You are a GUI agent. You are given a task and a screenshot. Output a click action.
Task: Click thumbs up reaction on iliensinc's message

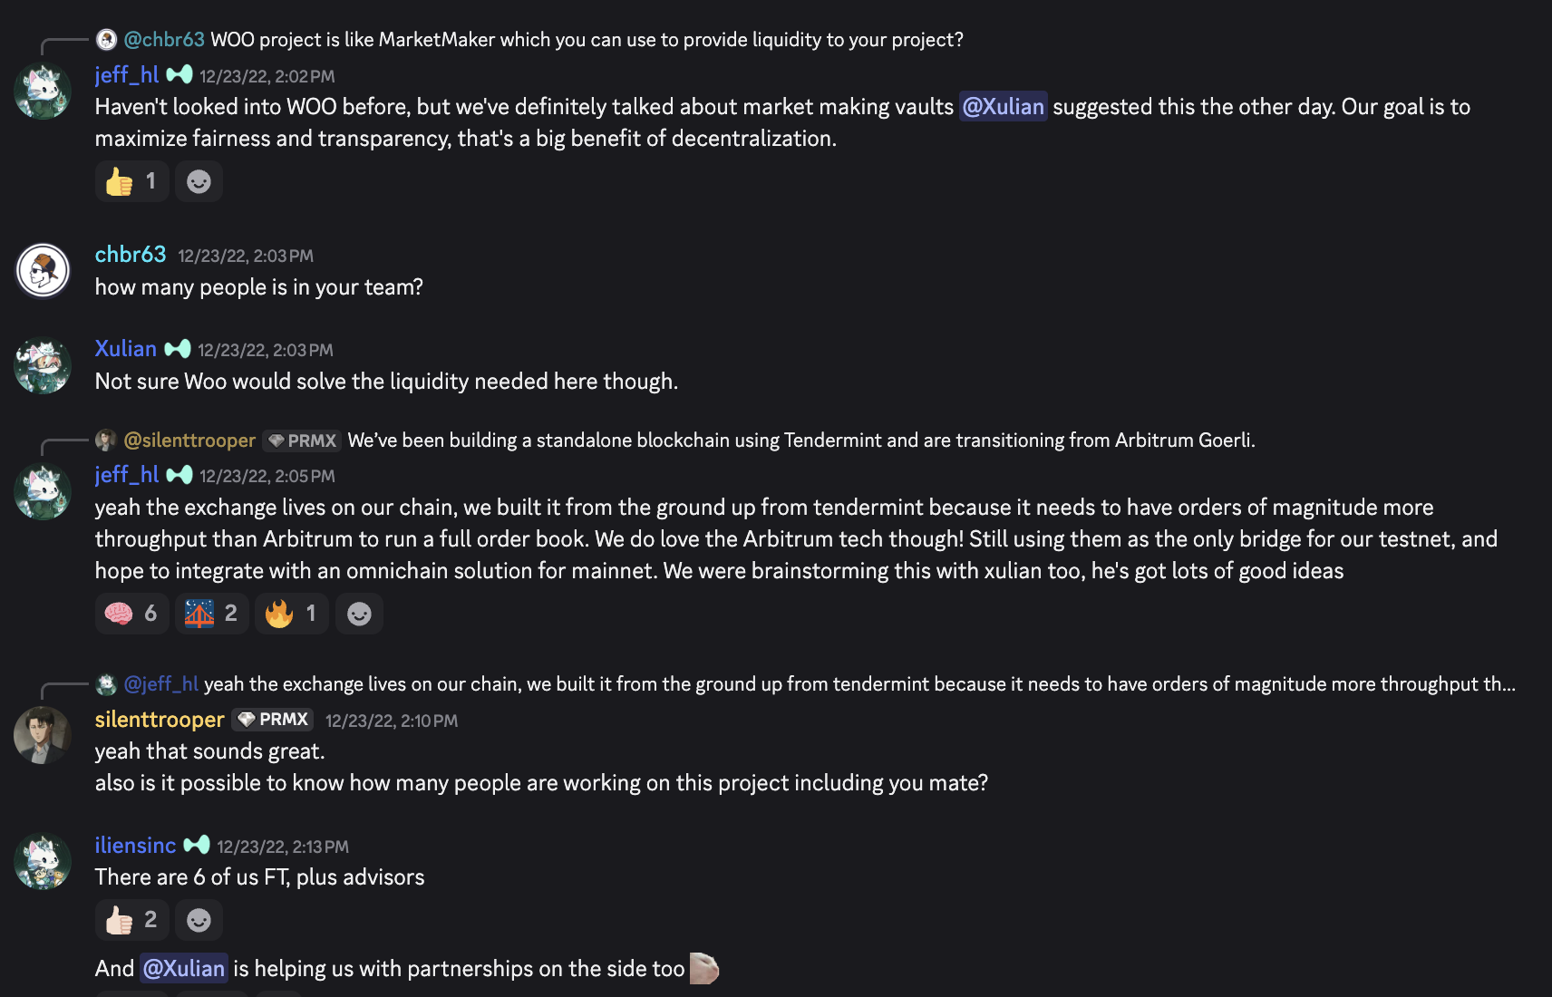coord(131,921)
